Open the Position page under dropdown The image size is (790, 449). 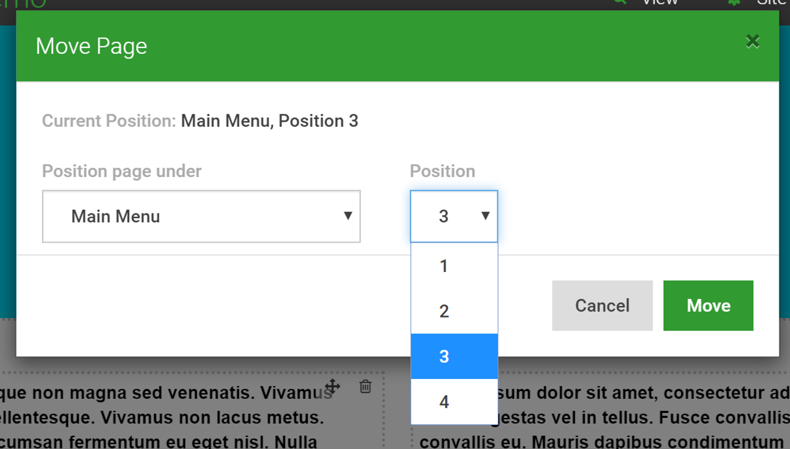(x=201, y=216)
